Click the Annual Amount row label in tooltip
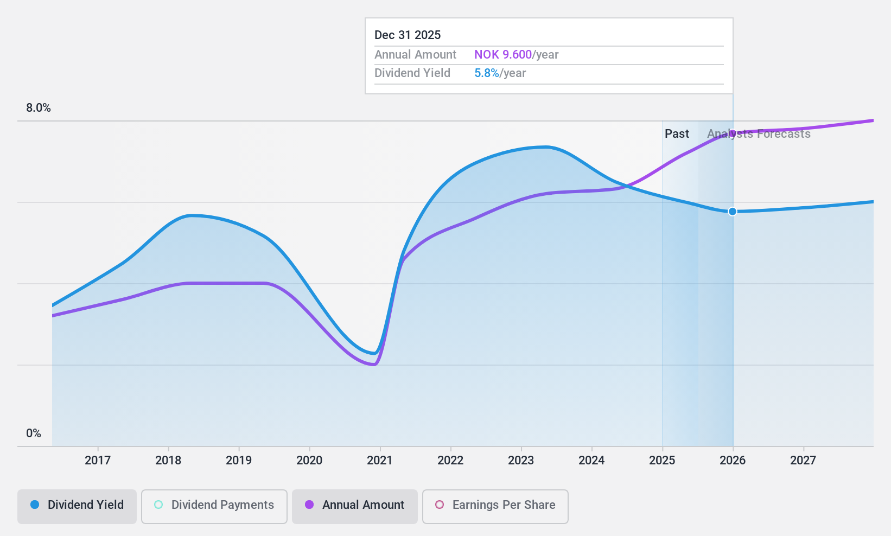The height and width of the screenshot is (536, 891). (416, 55)
